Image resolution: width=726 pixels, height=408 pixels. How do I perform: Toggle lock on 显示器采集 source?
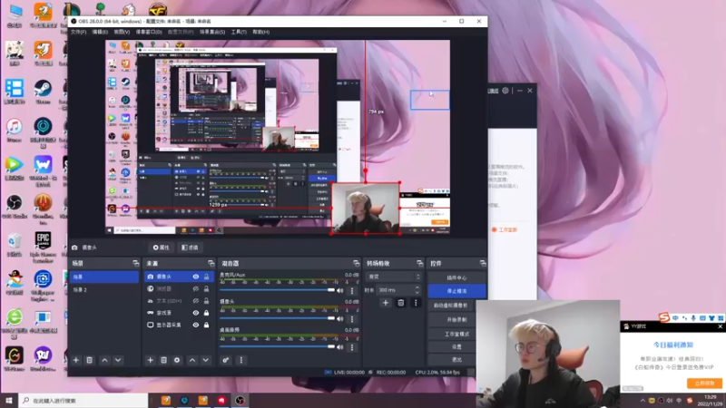[207, 325]
